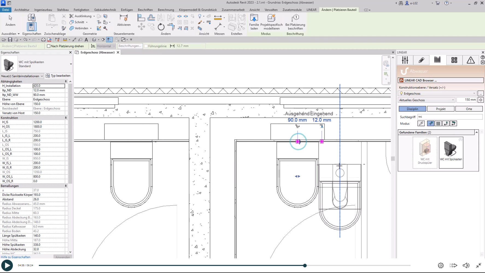Open the video settings gear

pyautogui.click(x=440, y=265)
